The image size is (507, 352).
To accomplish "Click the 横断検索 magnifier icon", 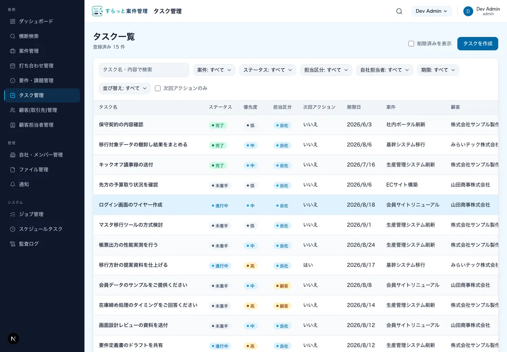I will click(13, 36).
